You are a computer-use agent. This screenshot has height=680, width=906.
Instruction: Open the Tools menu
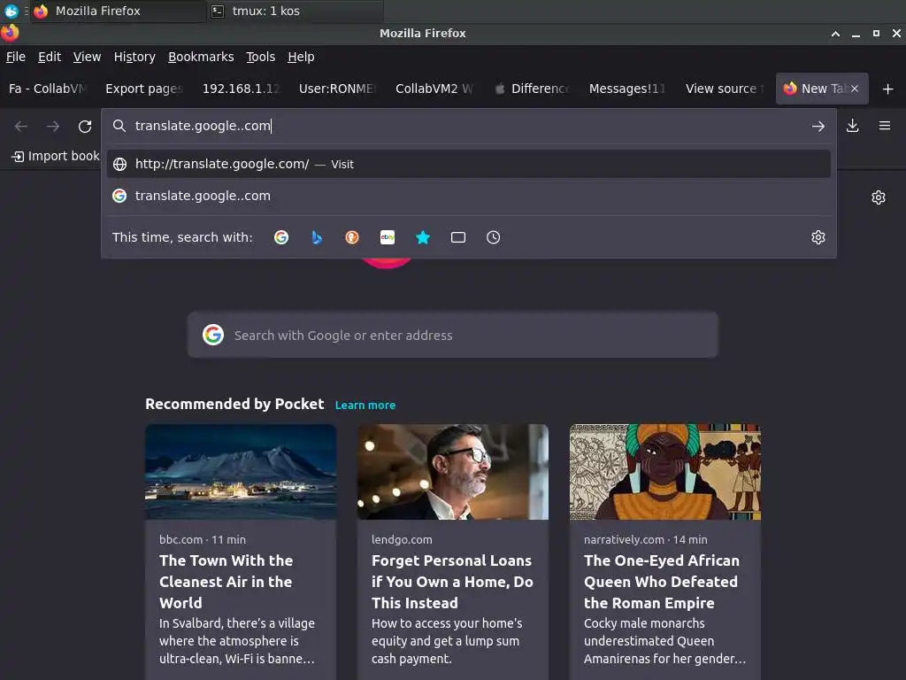[x=261, y=57]
